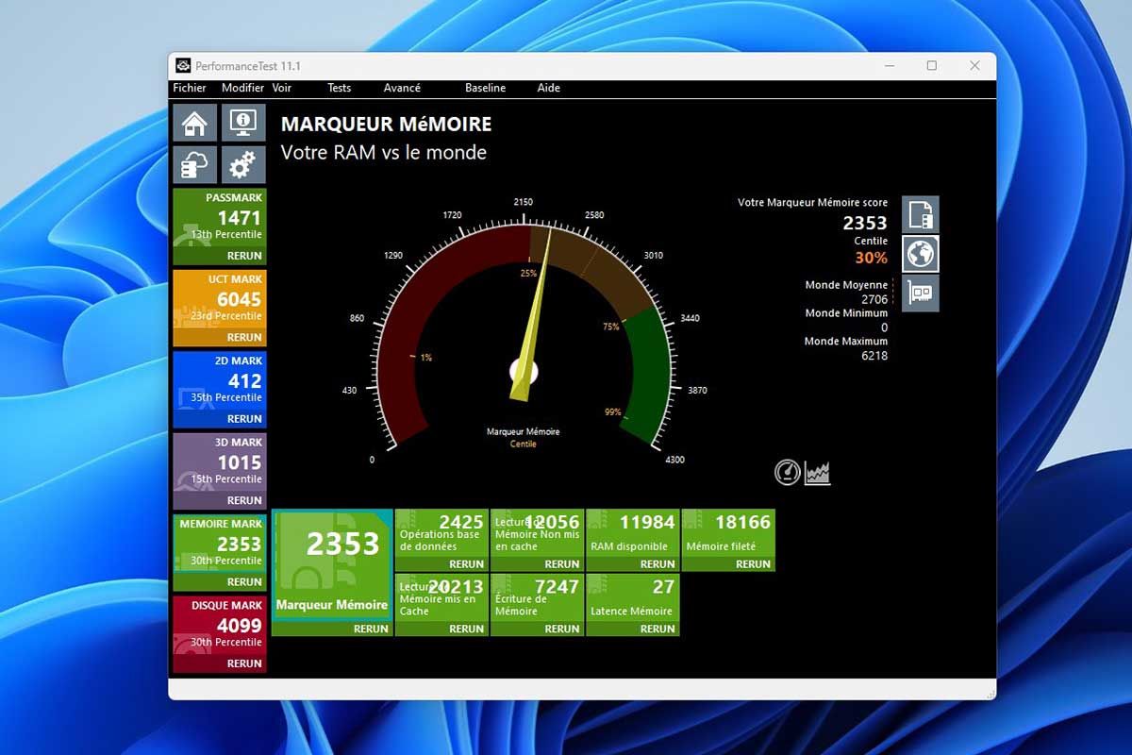Screen dimensions: 1132x755
Task: Rerun the Écriture de Mémoire test
Action: click(562, 629)
